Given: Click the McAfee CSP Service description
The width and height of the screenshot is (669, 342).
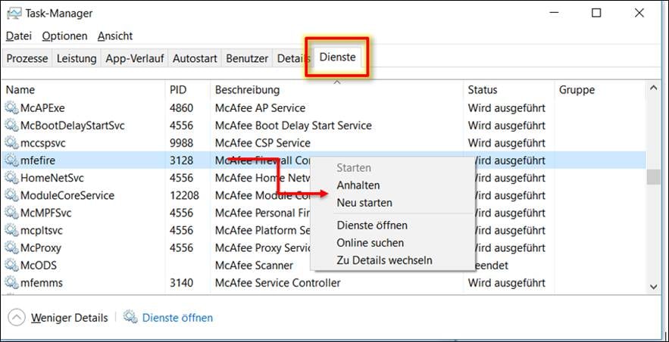Looking at the screenshot, I should 262,143.
